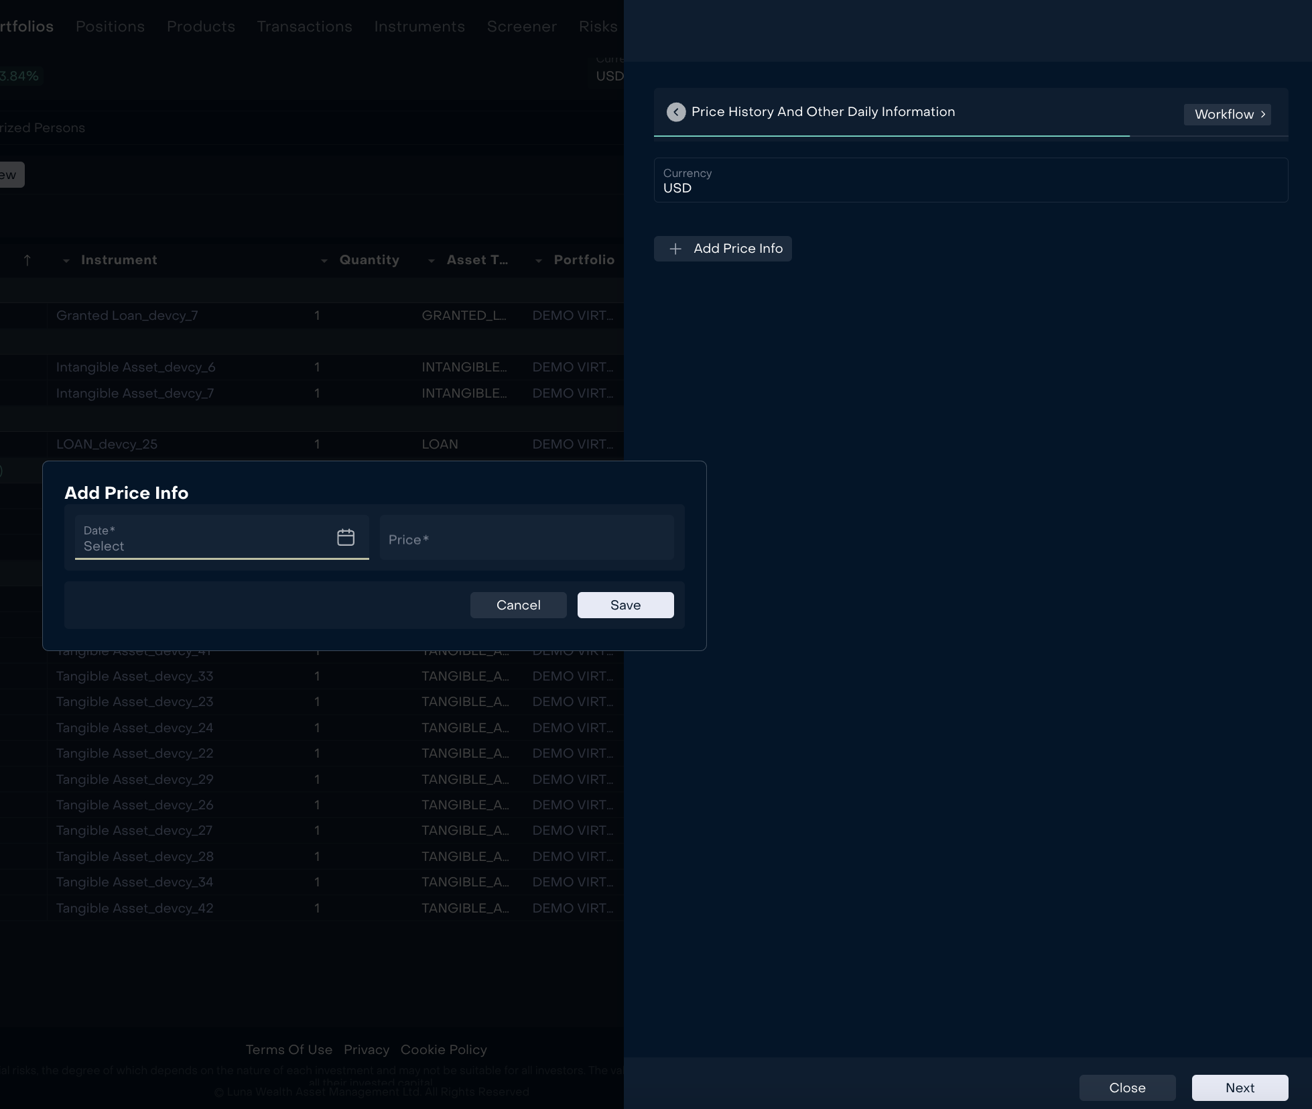Save the new price info
This screenshot has height=1109, width=1312.
pos(625,605)
